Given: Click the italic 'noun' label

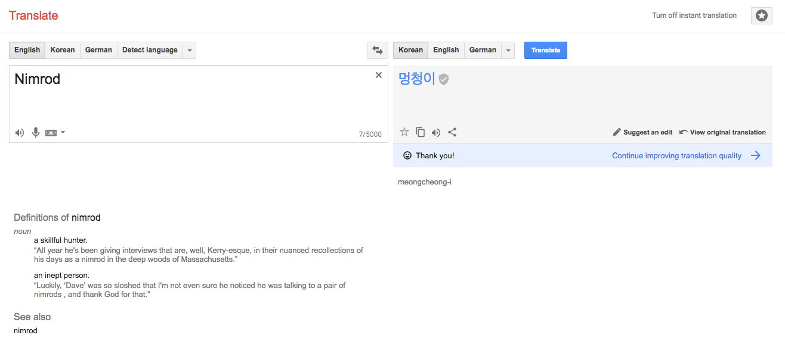Looking at the screenshot, I should click(x=23, y=231).
